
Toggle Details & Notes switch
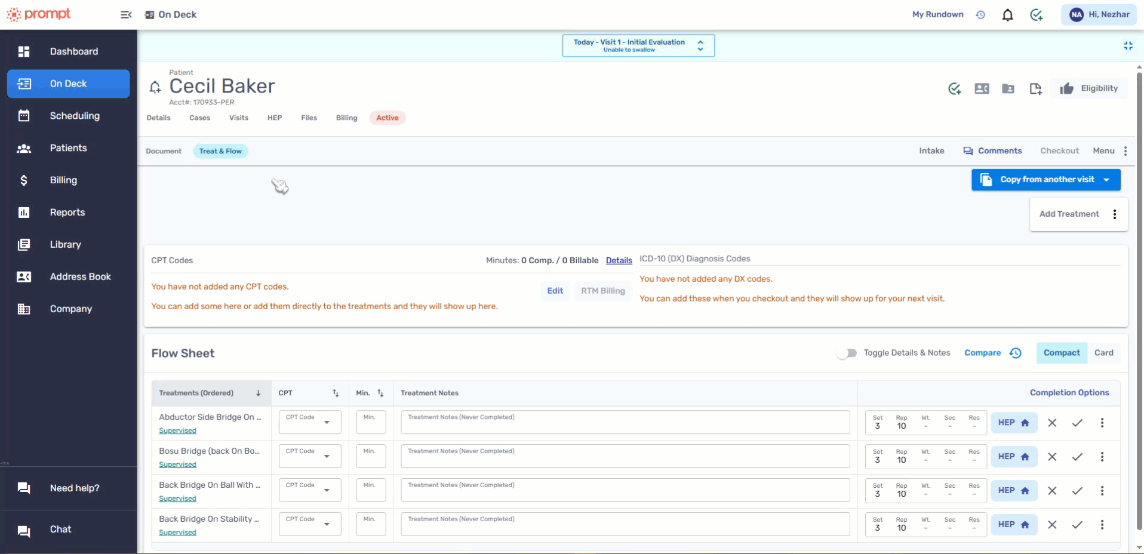tap(847, 353)
